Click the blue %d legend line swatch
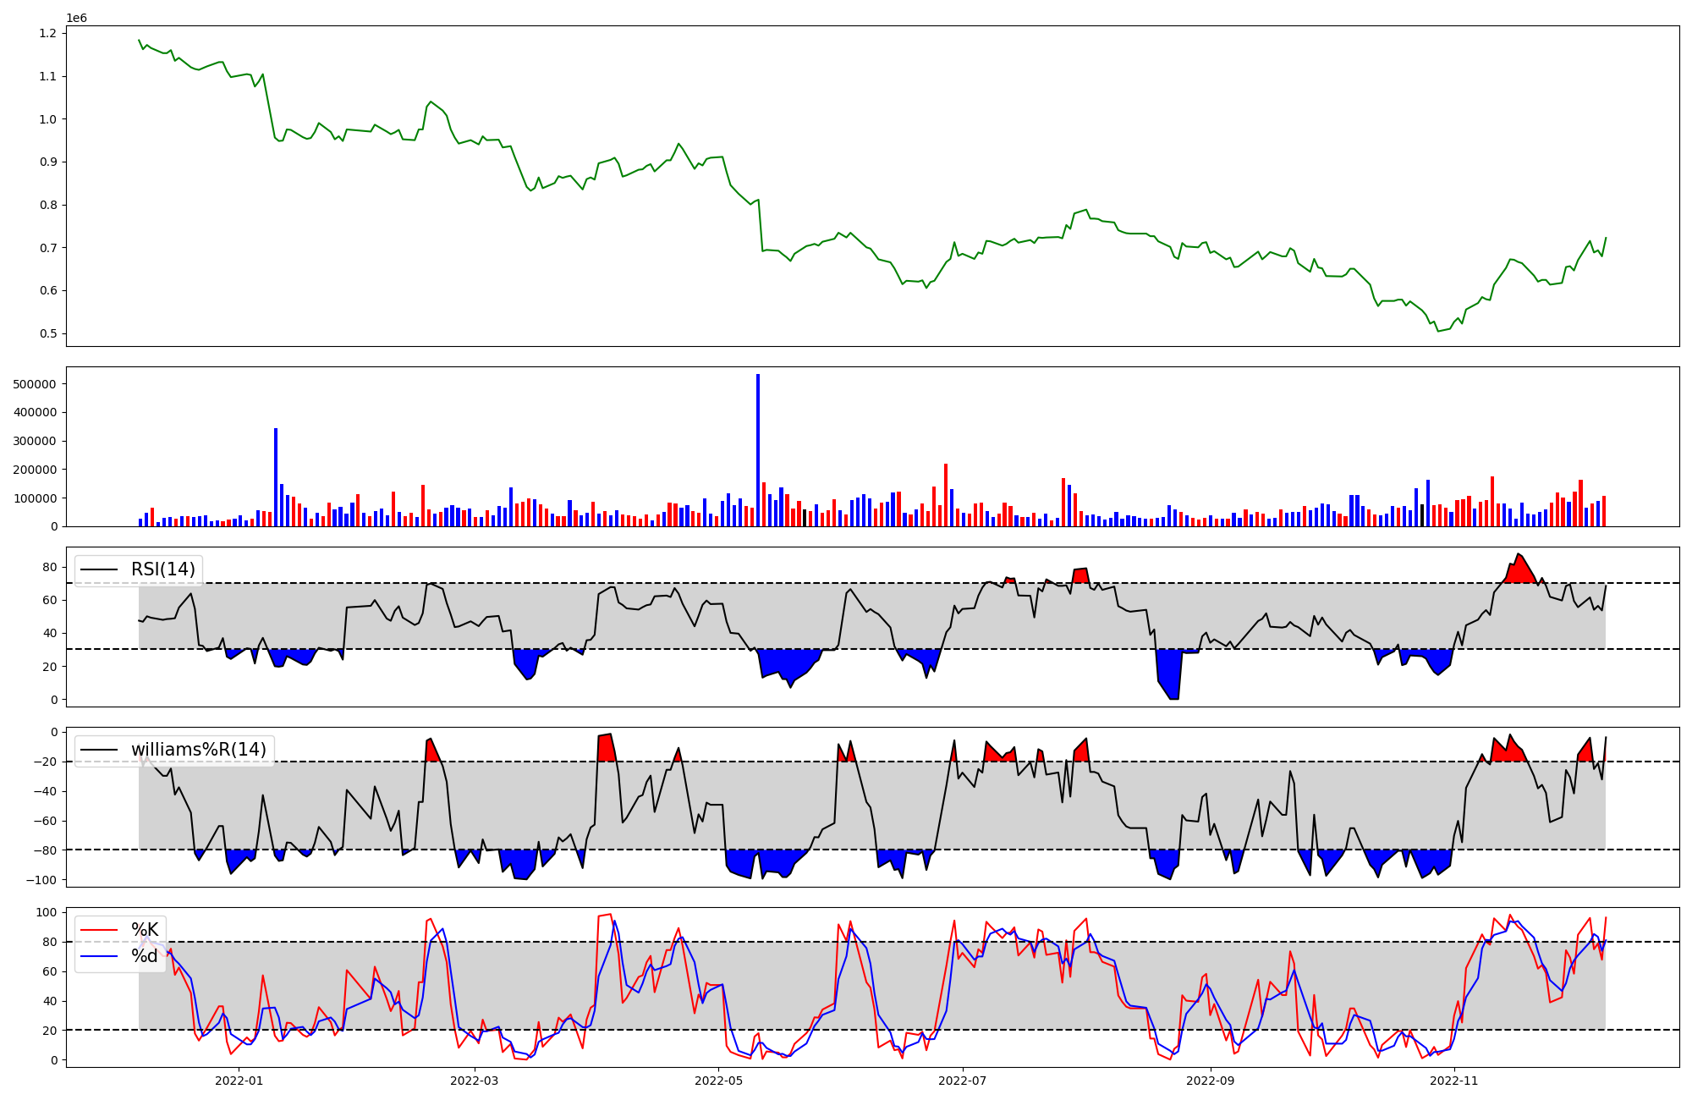 [100, 956]
